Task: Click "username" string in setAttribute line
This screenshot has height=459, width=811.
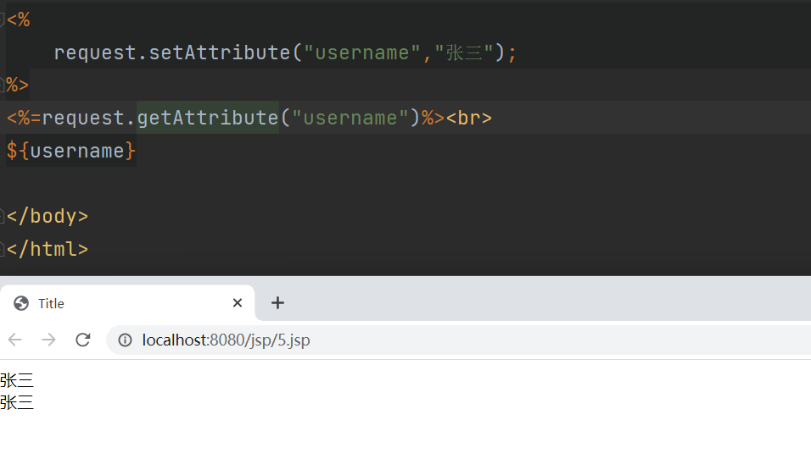Action: coord(362,53)
